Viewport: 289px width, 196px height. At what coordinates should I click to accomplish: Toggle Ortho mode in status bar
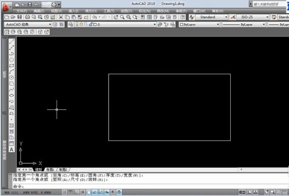76,192
